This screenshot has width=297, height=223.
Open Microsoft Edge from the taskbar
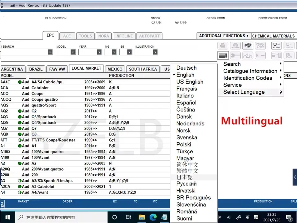[x=153, y=217]
